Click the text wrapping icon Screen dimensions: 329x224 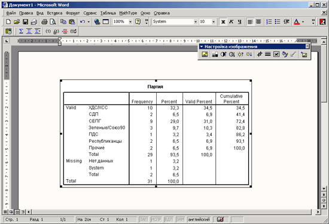point(276,54)
